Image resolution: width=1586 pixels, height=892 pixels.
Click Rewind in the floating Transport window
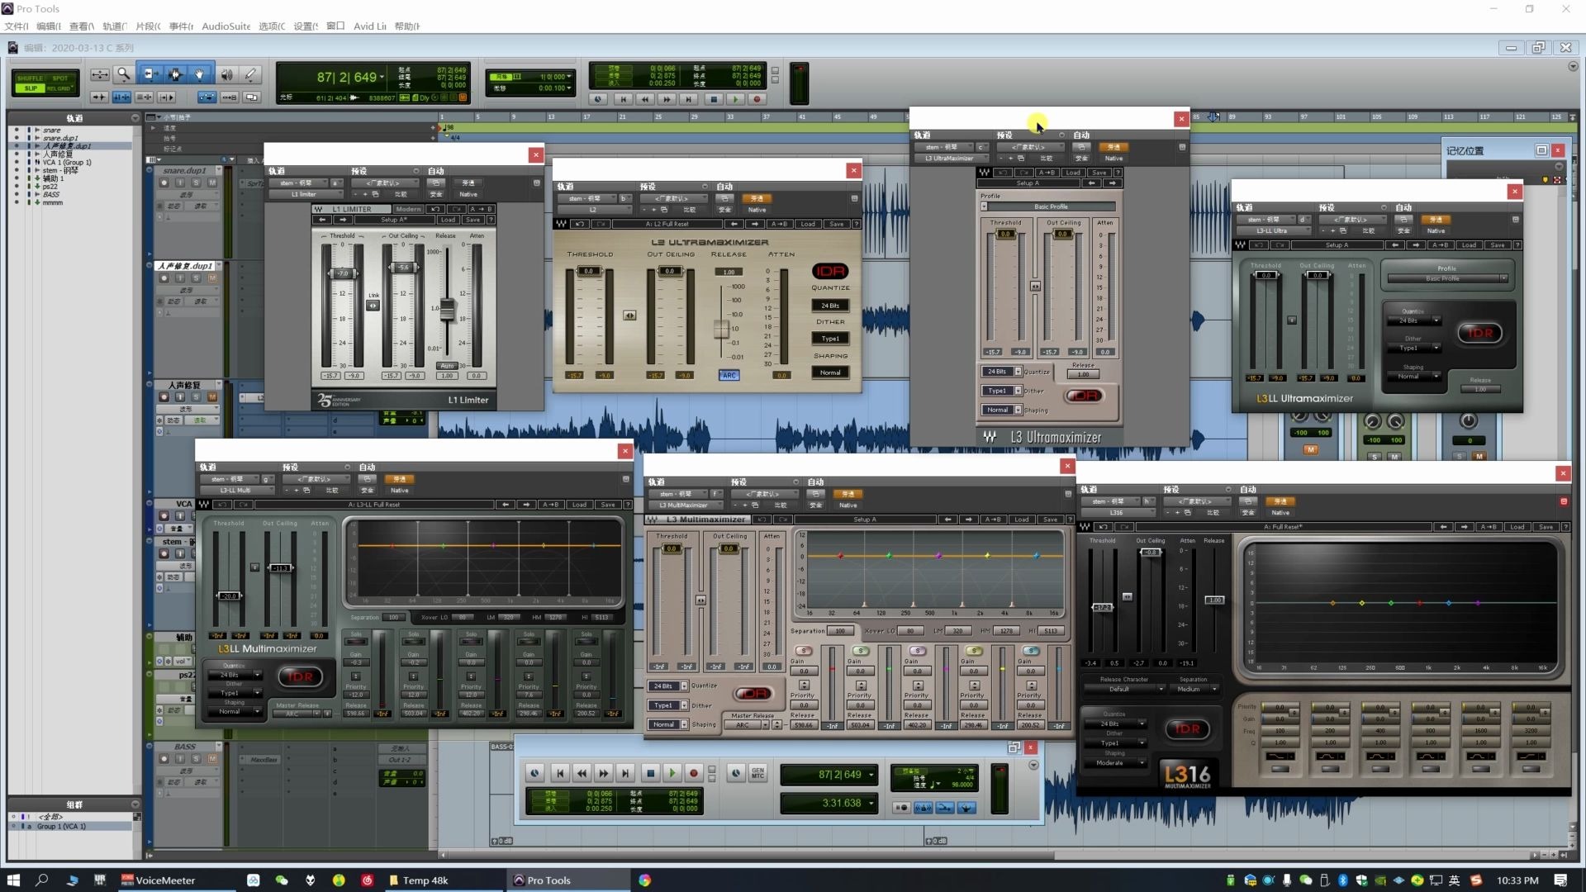click(582, 773)
